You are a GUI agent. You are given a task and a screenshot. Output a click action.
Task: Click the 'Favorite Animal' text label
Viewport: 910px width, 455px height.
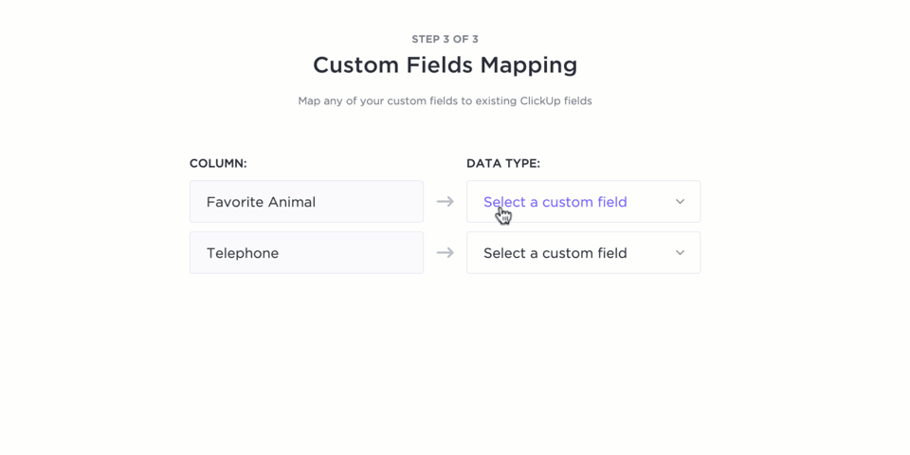[x=261, y=202]
